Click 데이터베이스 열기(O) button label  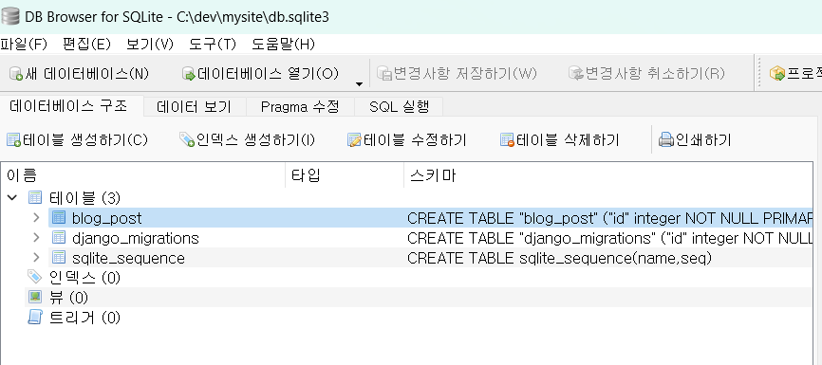pyautogui.click(x=268, y=74)
